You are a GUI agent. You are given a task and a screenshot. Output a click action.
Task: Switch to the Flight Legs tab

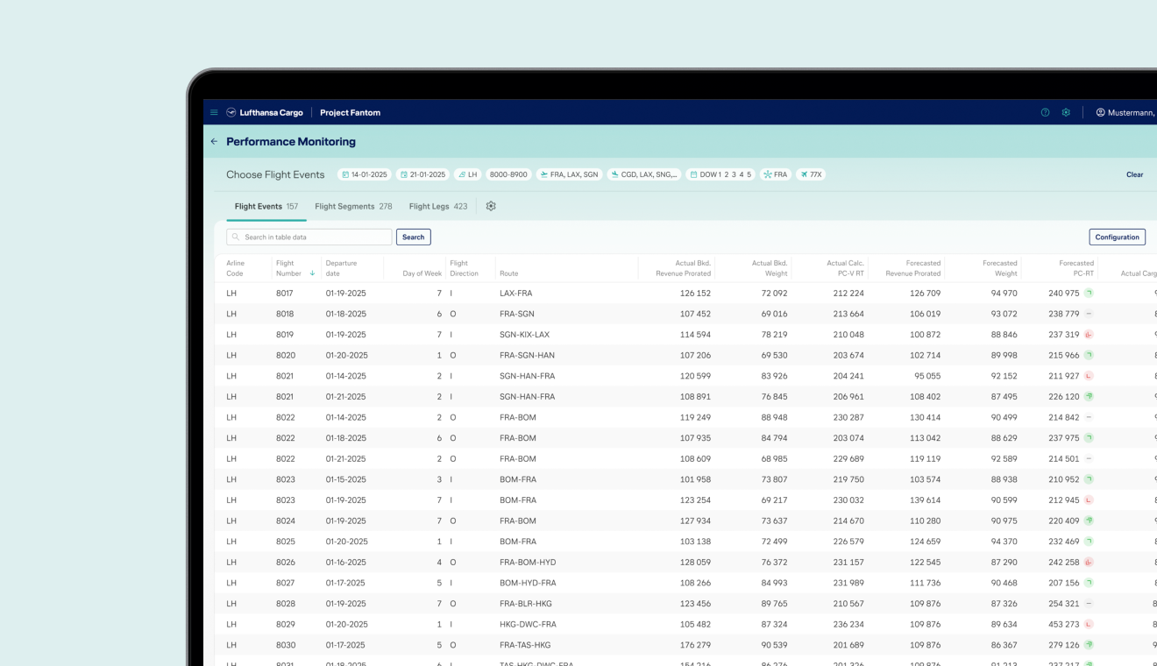(437, 207)
